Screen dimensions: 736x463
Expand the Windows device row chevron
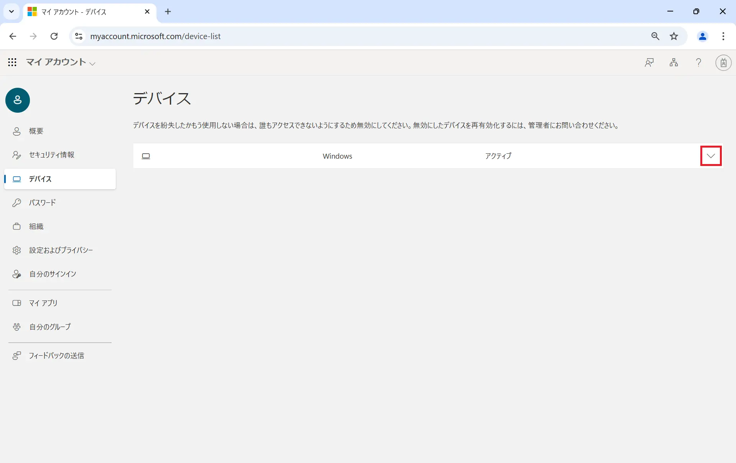pyautogui.click(x=711, y=156)
